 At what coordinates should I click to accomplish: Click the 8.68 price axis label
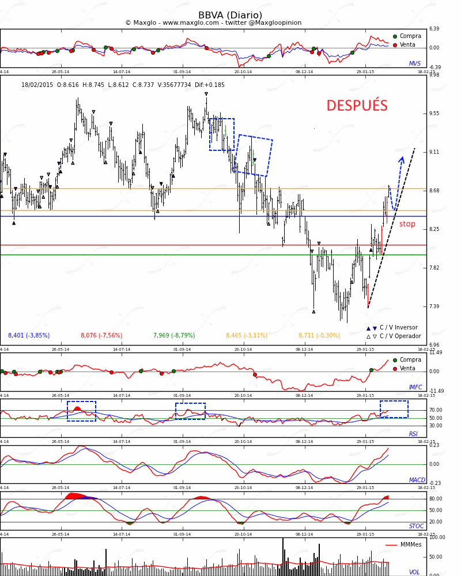click(434, 191)
